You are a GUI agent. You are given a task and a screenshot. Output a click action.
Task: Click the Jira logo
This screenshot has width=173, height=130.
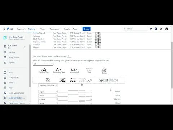10,29
